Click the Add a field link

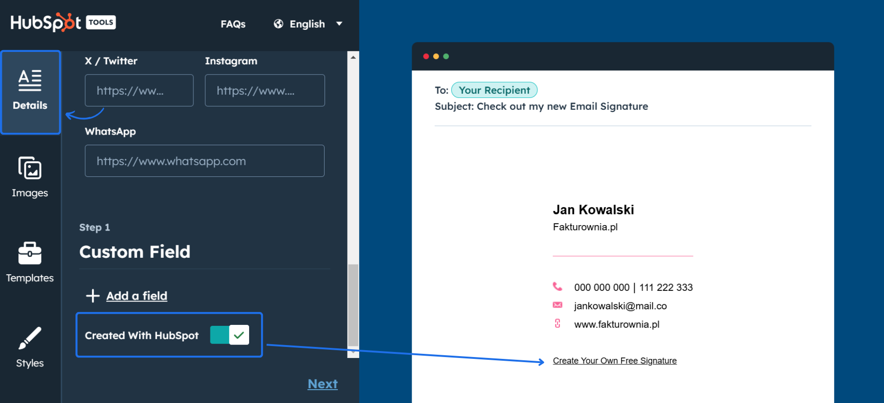pyautogui.click(x=137, y=296)
